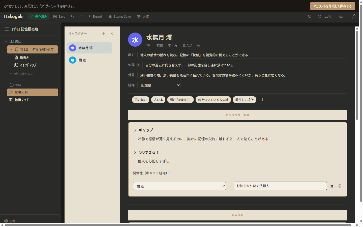The height and width of the screenshot is (227, 363).
Task: Add a relationship with the plus icon
Action: pyautogui.click(x=175, y=173)
